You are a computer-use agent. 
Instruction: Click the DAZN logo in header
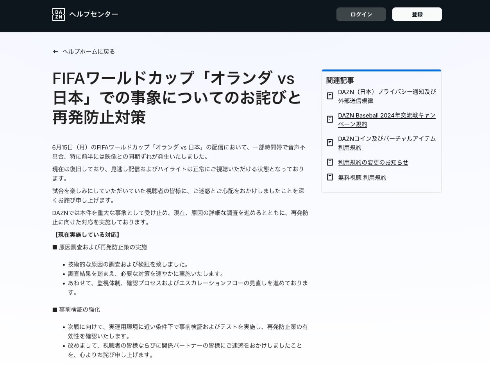point(59,14)
